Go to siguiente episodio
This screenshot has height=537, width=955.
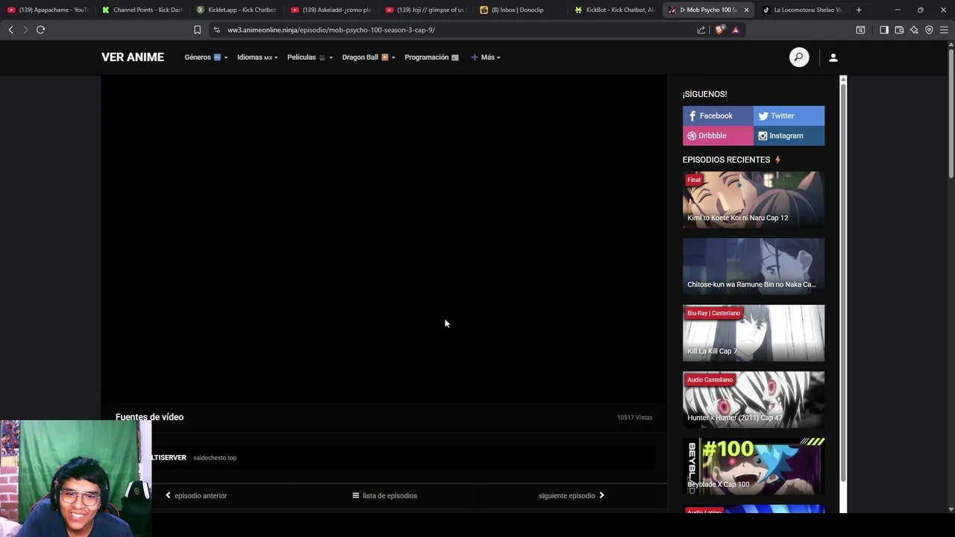tap(572, 495)
